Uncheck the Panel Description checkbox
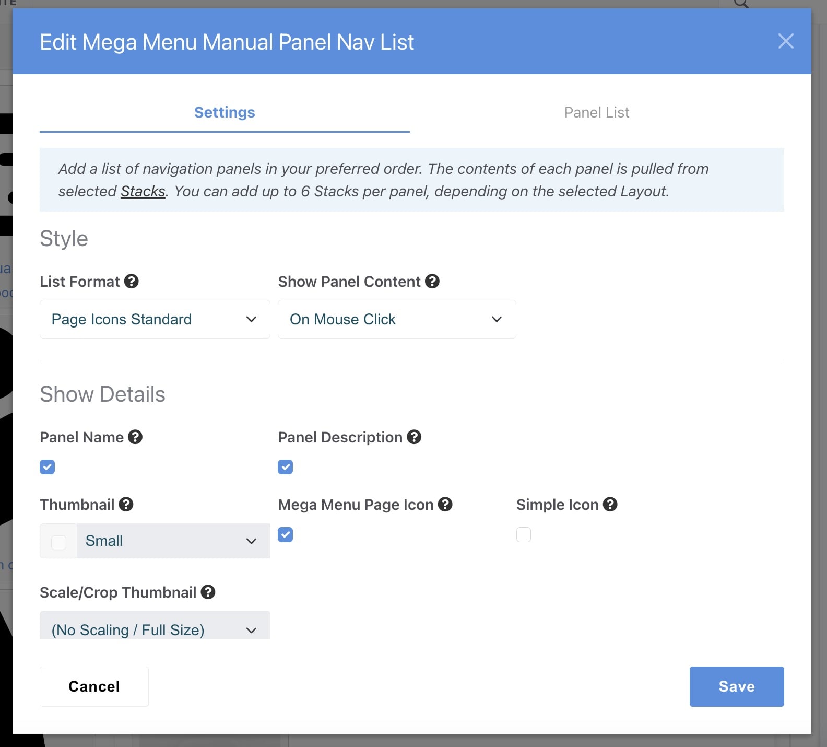 [286, 467]
